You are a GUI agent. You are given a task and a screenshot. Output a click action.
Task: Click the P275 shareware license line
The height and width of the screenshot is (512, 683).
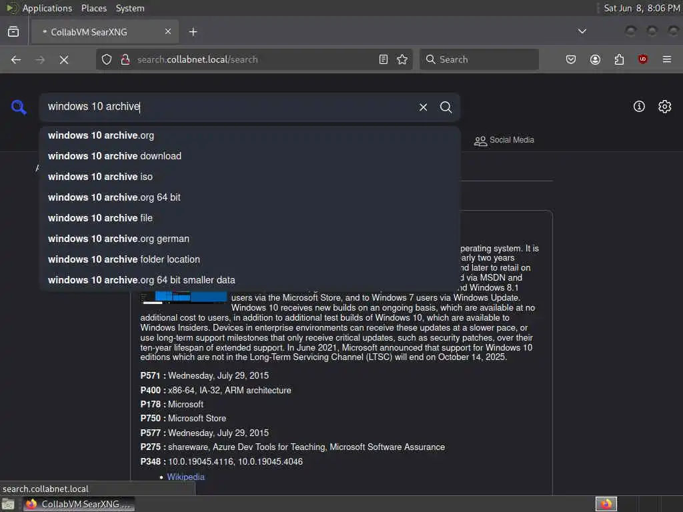pos(292,447)
